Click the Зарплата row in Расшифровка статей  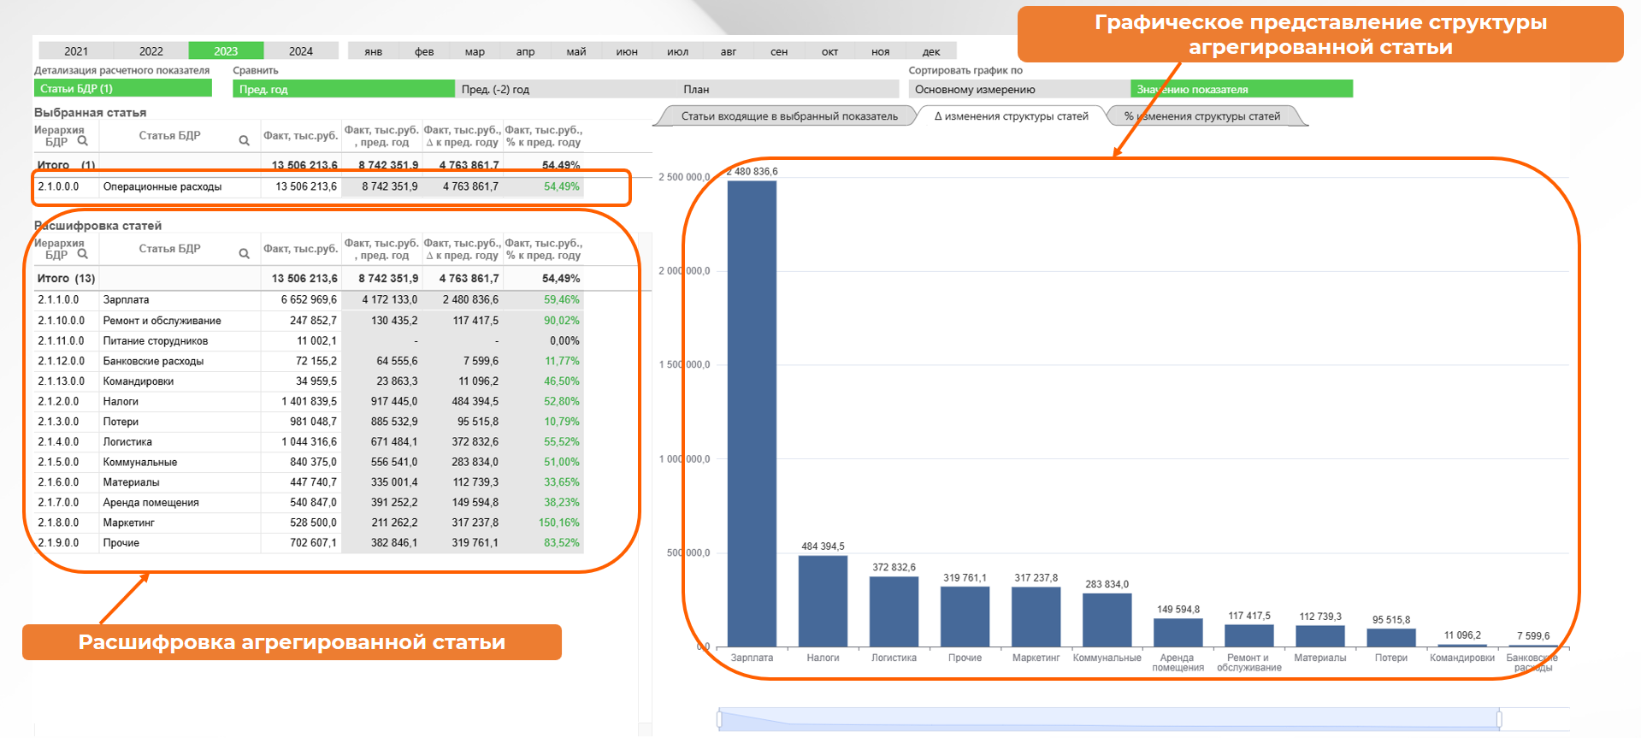pos(309,300)
